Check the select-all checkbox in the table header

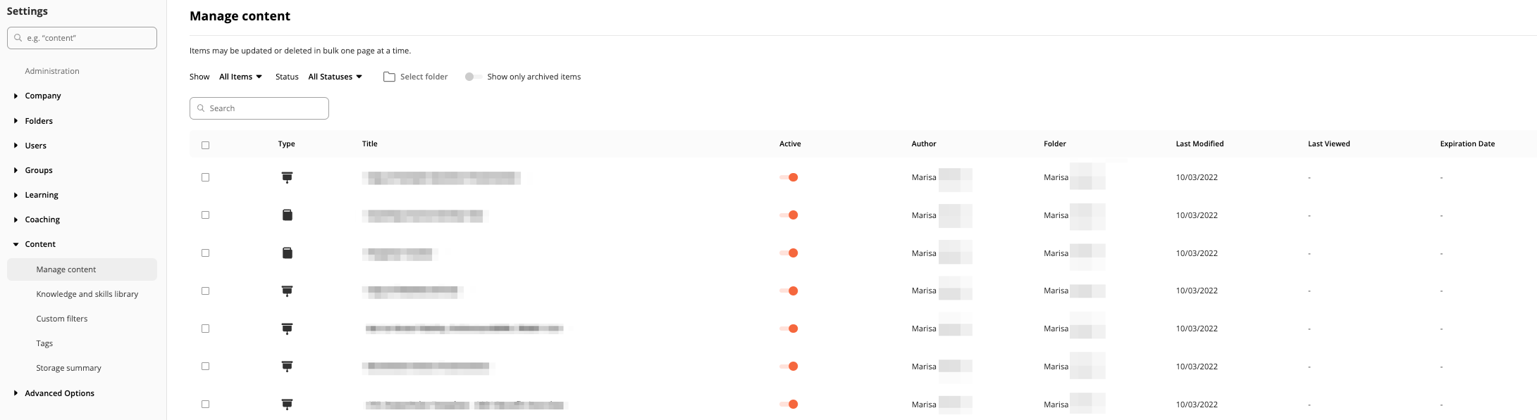[x=206, y=146]
